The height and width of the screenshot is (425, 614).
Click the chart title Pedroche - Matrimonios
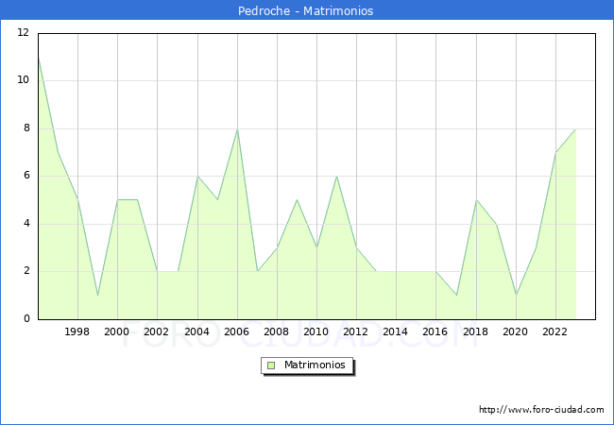pos(307,11)
